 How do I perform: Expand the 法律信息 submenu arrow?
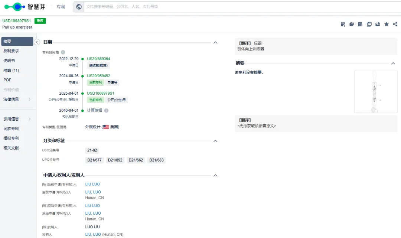tap(29, 99)
